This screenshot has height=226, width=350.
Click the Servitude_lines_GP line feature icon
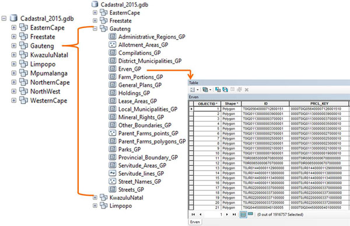pos(112,173)
